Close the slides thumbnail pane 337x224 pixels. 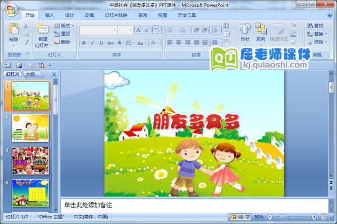(54, 74)
